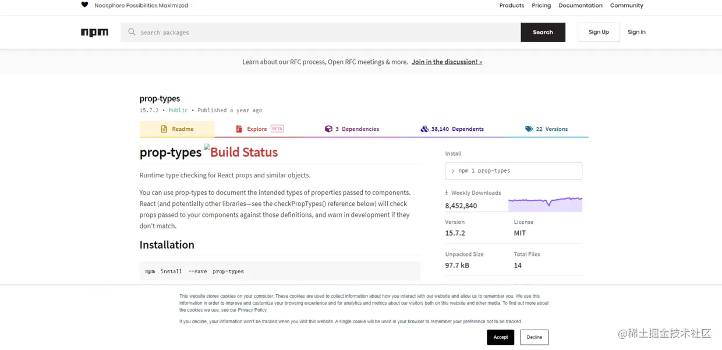This screenshot has width=722, height=350.
Task: Focus the Search packages input field
Action: (321, 33)
